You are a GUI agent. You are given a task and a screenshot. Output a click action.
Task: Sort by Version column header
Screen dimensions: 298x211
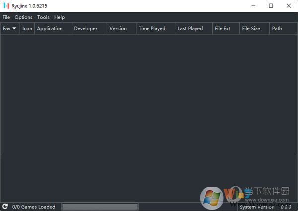point(122,28)
